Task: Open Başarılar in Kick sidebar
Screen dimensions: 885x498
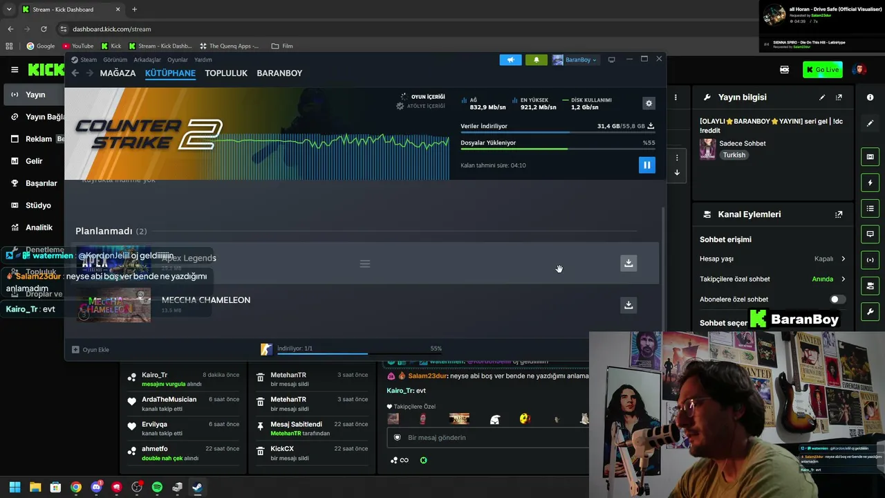Action: tap(35, 183)
